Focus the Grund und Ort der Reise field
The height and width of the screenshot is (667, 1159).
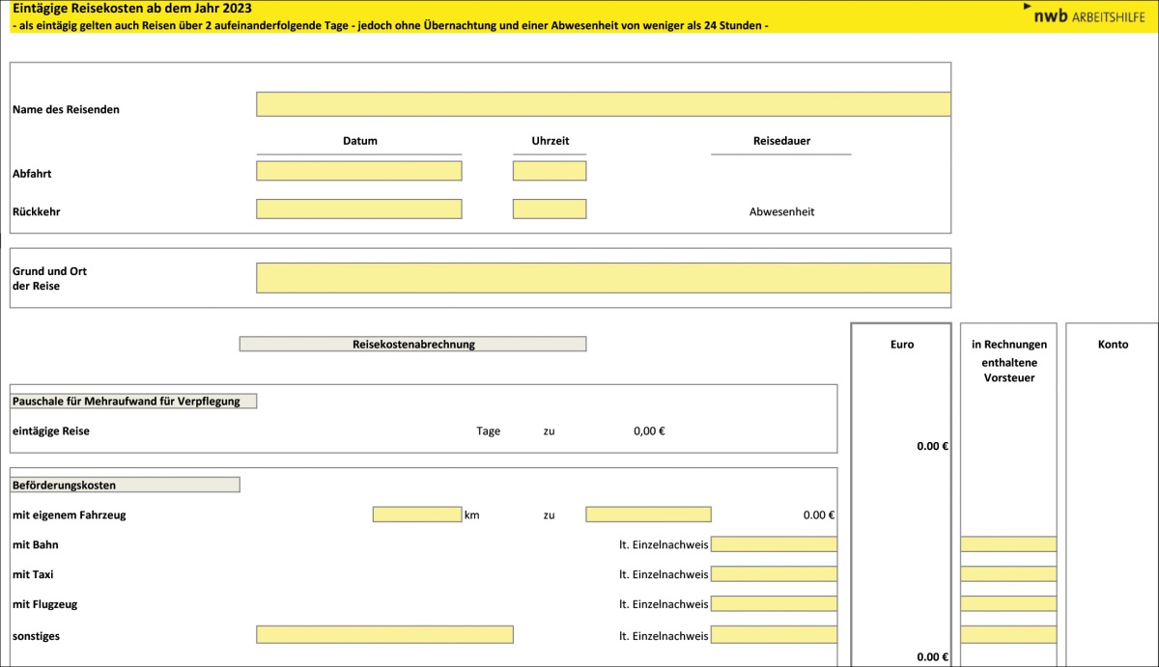pos(603,278)
